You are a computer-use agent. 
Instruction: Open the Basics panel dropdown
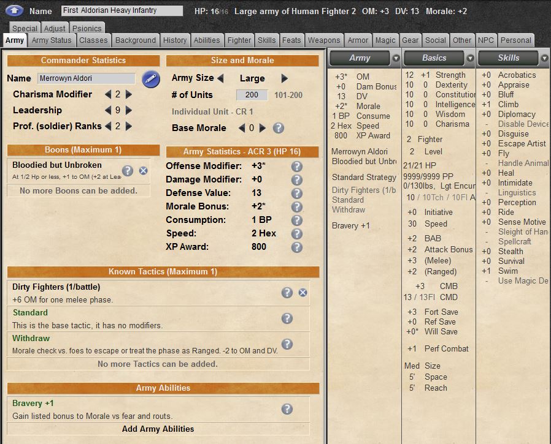pos(471,58)
